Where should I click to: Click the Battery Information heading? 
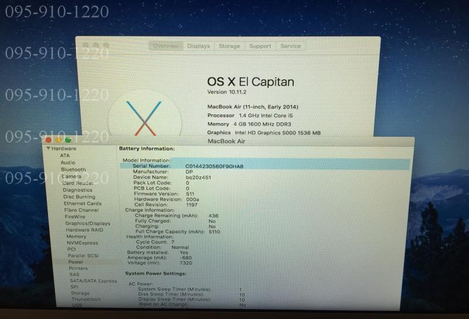point(147,148)
